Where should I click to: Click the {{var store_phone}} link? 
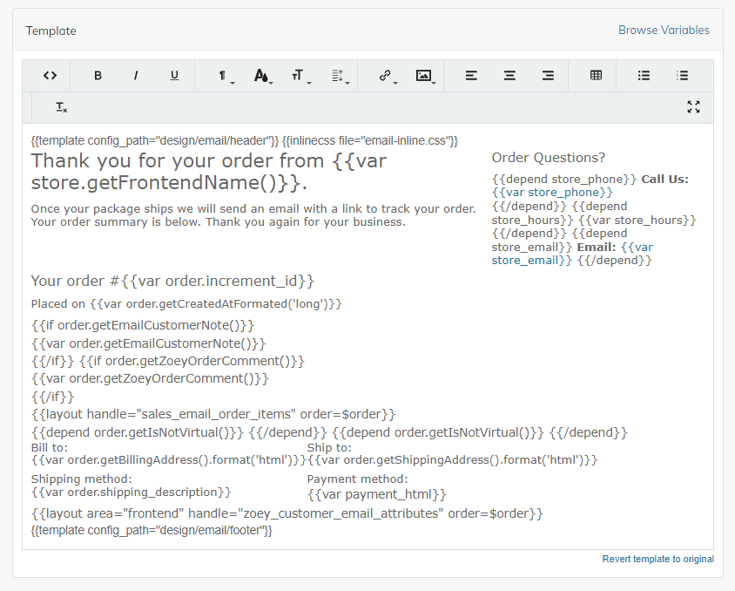point(552,193)
